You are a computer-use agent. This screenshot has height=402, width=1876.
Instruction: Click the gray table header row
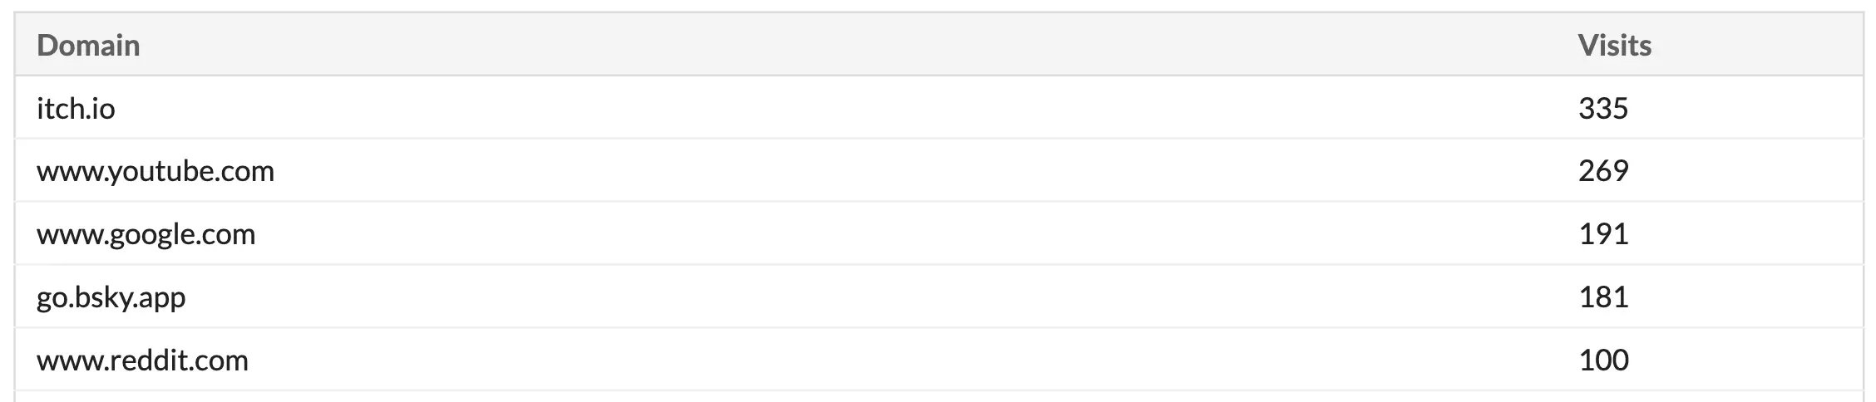pos(832,45)
